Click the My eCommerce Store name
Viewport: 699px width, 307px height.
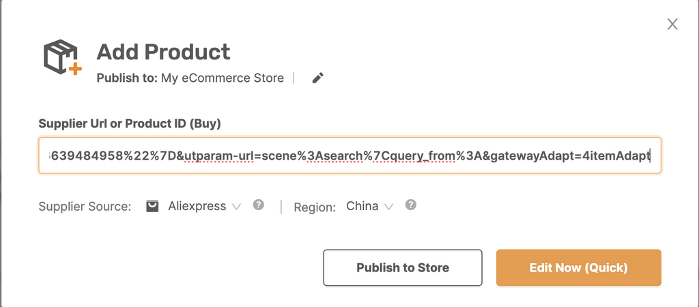223,78
